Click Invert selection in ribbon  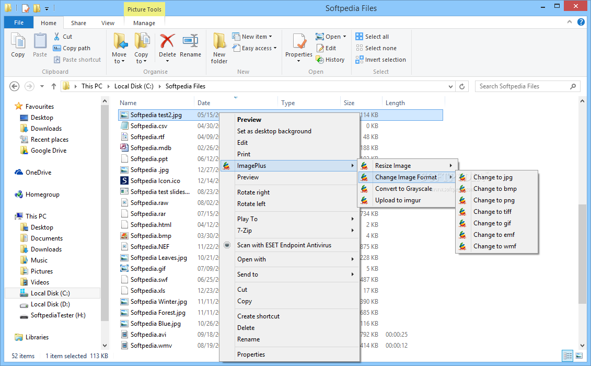pyautogui.click(x=381, y=60)
